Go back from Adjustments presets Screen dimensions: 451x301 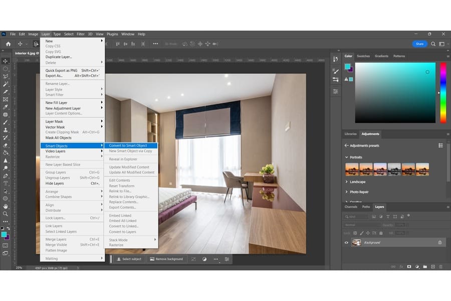coord(346,145)
